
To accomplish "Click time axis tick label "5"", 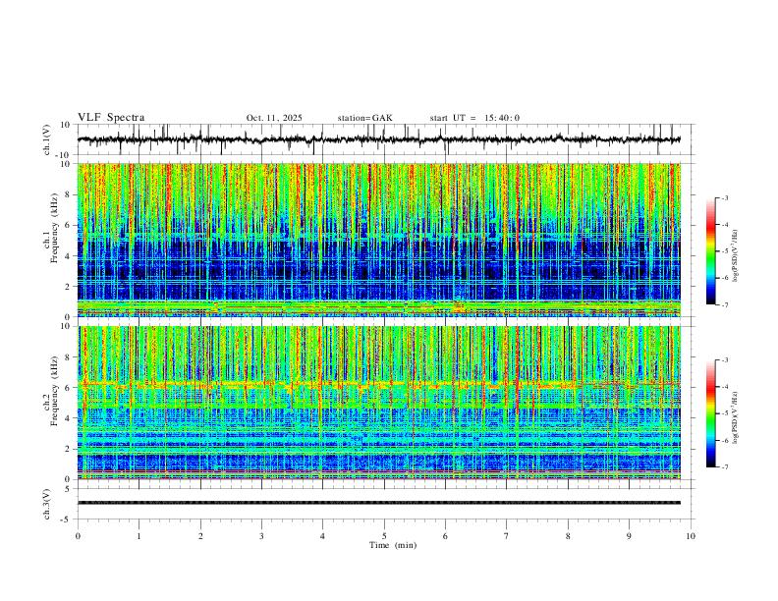I will (384, 536).
